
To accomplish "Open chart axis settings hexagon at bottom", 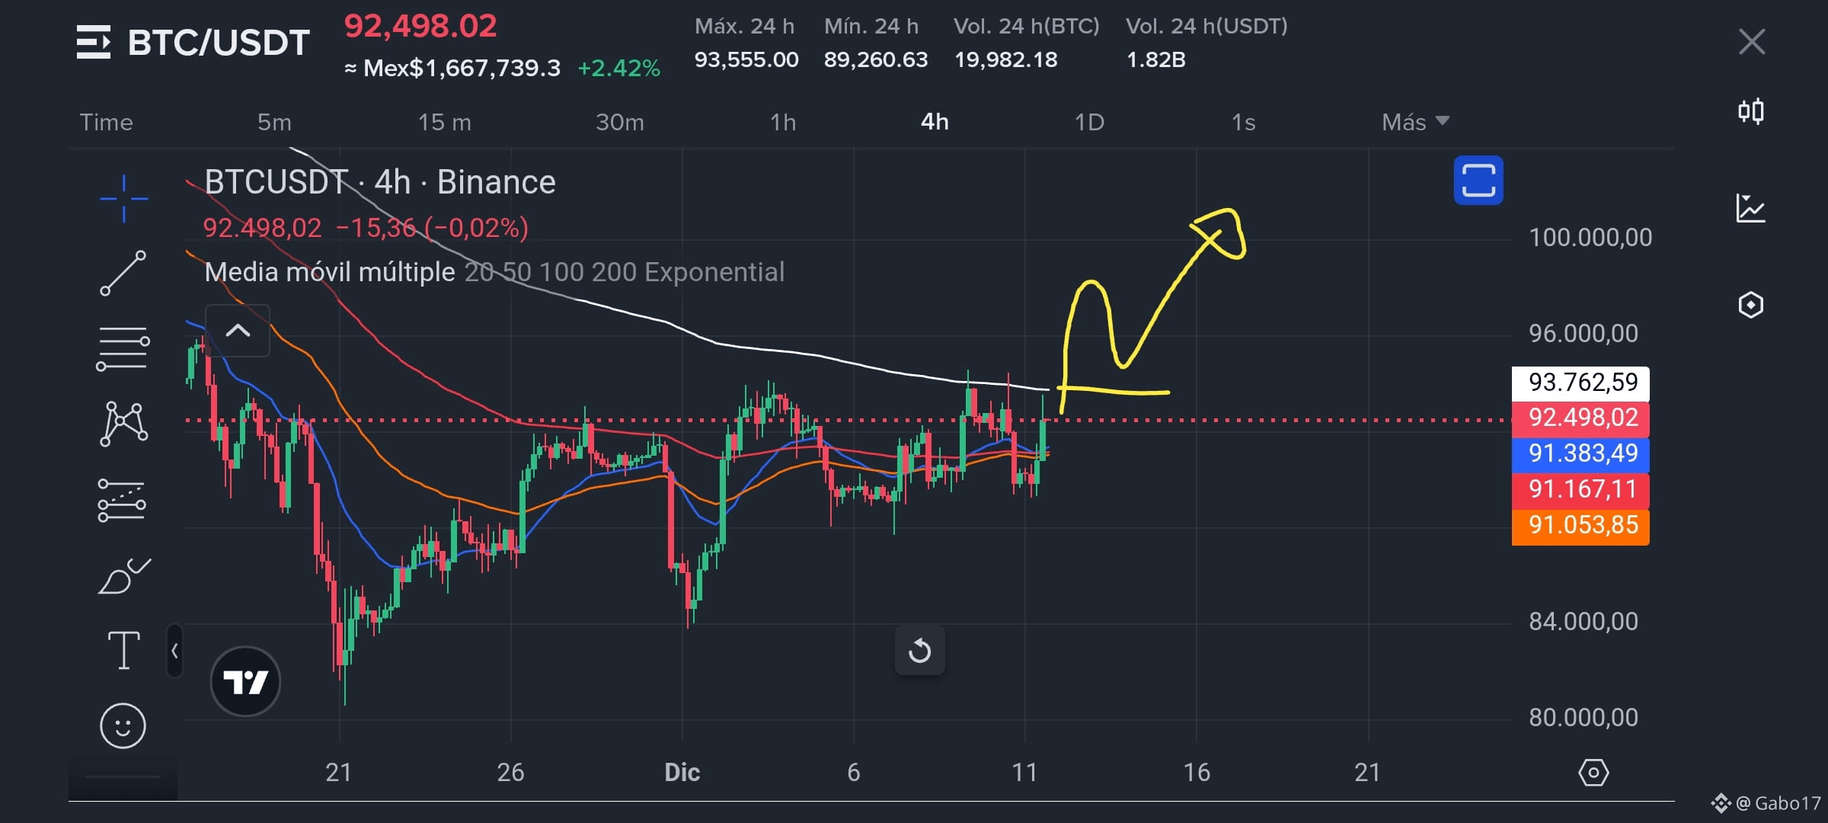I will tap(1593, 773).
